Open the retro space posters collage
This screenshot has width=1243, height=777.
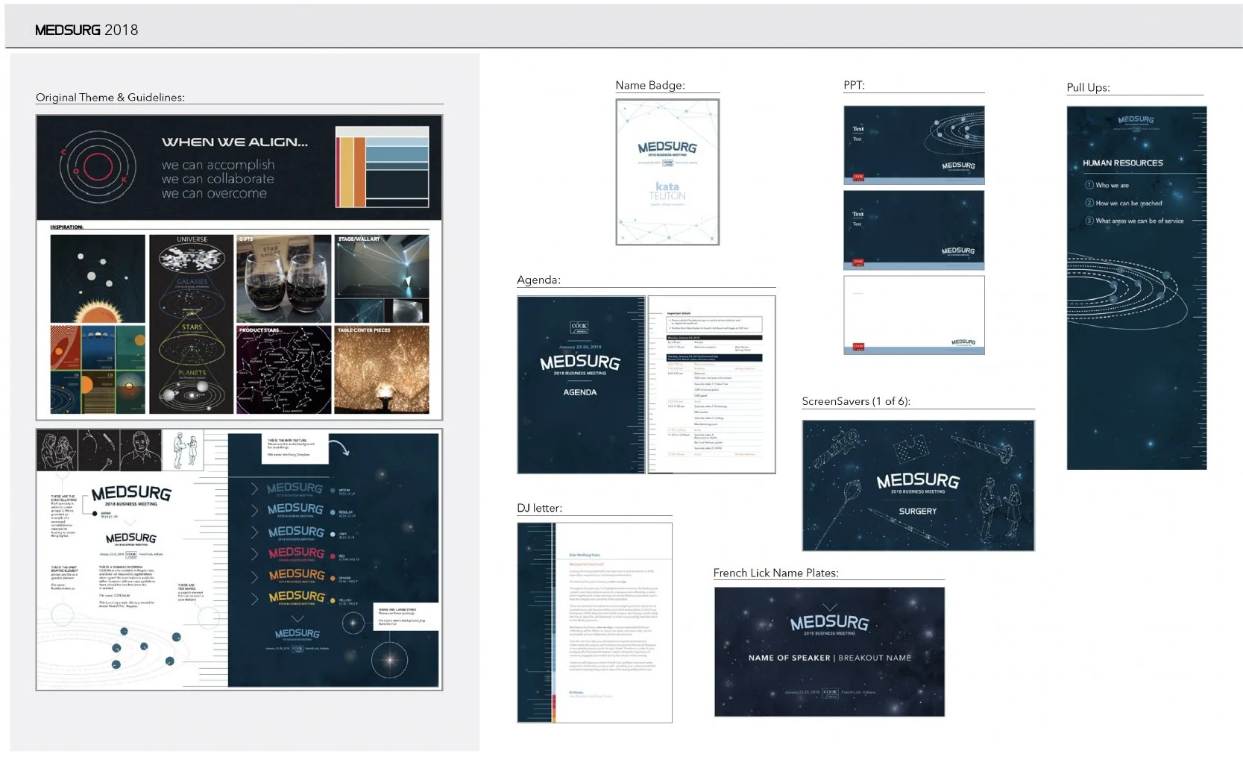click(98, 370)
